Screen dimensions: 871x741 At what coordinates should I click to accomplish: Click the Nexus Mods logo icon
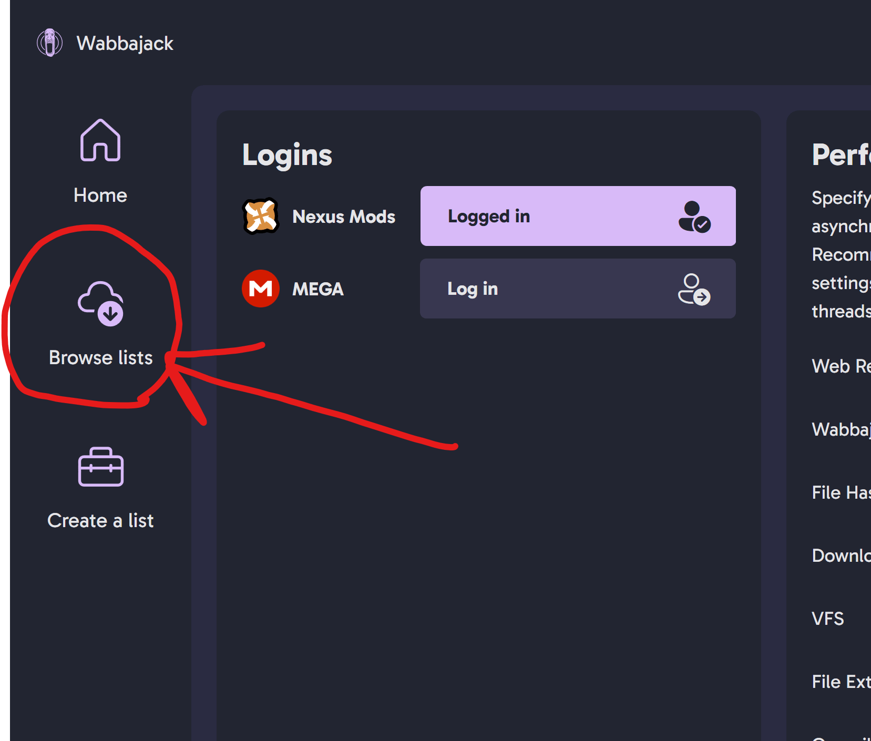pyautogui.click(x=261, y=216)
